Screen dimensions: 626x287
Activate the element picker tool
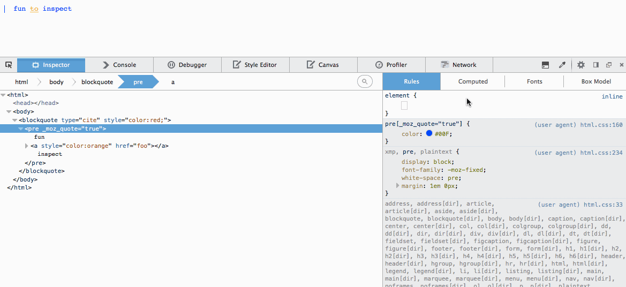[x=9, y=65]
